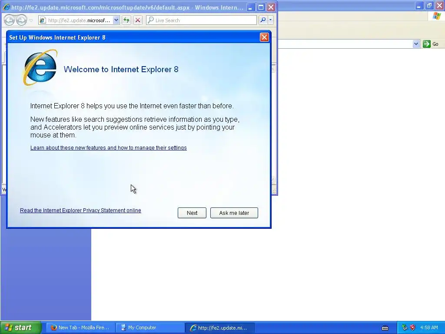Click the magnifier search button in Internet Explorer

tap(263, 20)
